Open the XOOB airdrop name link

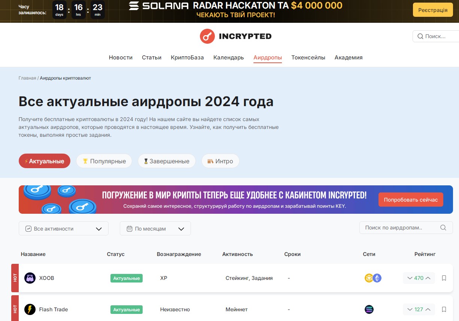tap(47, 278)
